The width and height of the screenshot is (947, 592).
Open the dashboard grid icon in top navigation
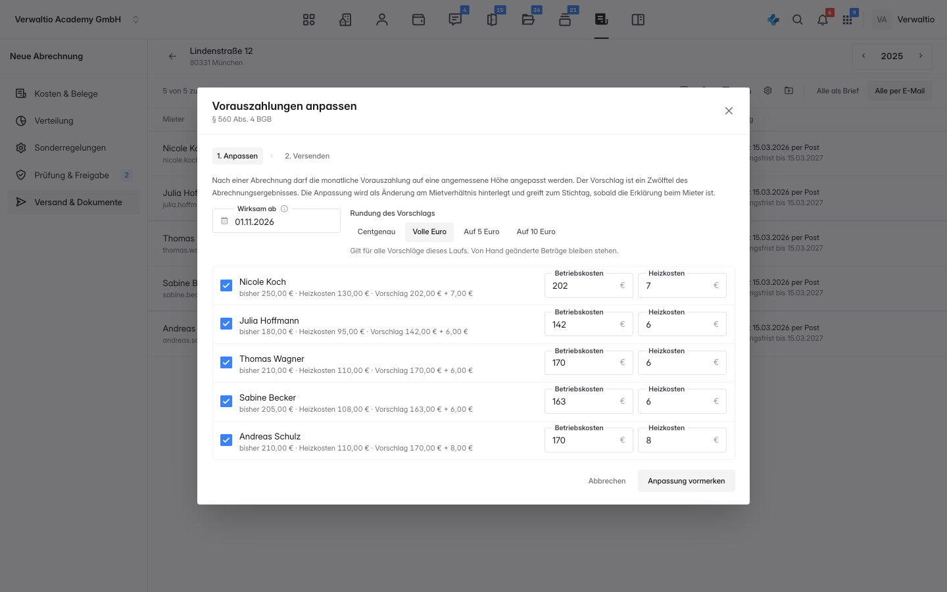tap(308, 20)
